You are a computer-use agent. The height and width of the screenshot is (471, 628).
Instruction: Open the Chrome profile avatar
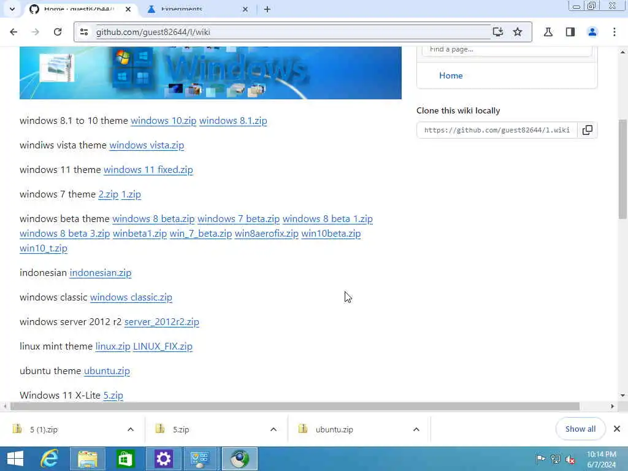(592, 32)
